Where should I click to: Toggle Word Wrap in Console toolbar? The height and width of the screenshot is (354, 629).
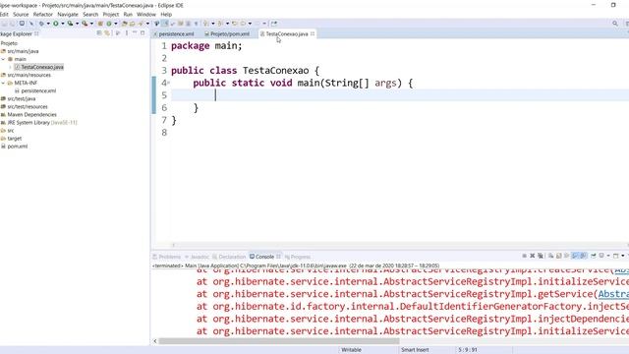(567, 256)
